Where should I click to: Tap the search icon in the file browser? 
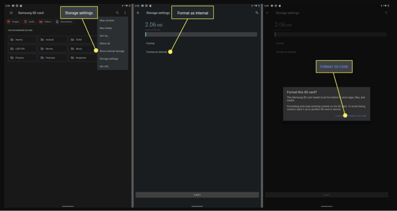117,13
